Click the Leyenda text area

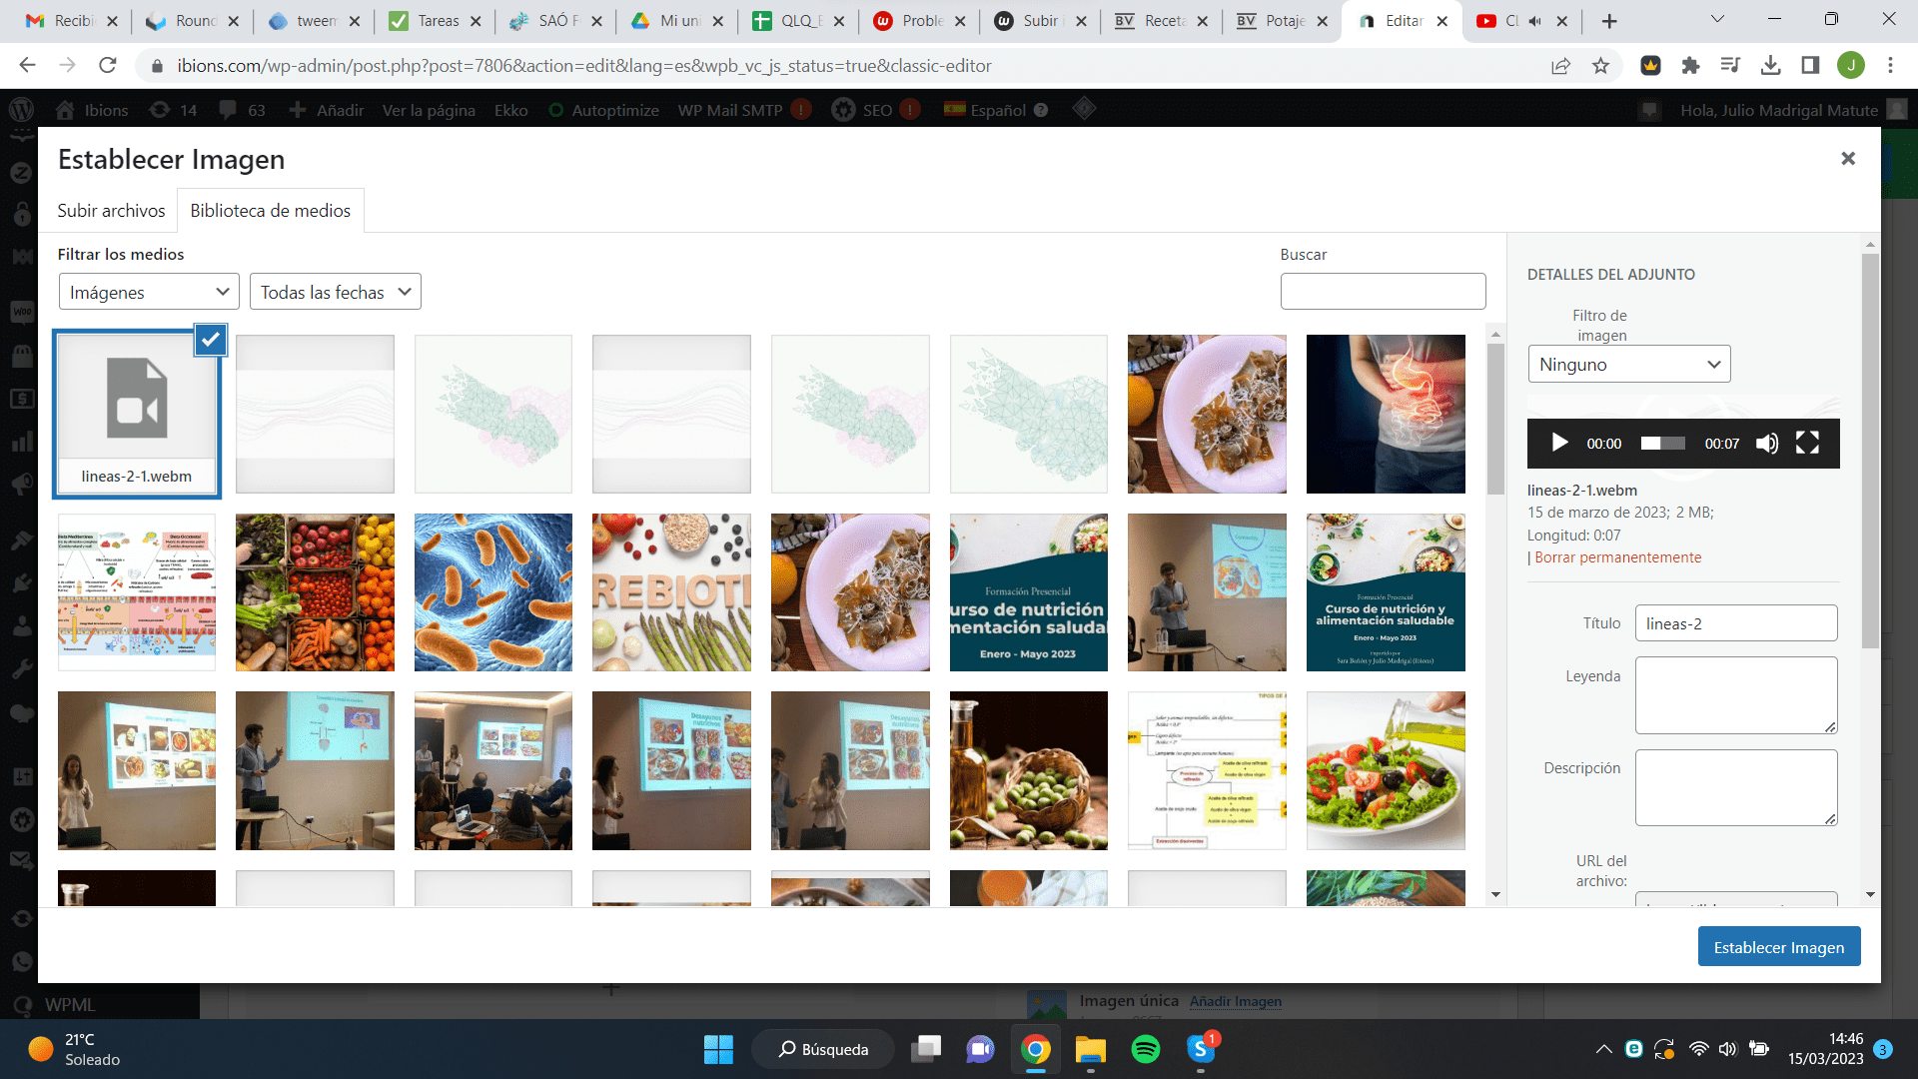(1735, 695)
